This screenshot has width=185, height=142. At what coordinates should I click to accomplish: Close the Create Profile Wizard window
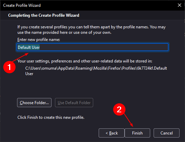pos(180,5)
